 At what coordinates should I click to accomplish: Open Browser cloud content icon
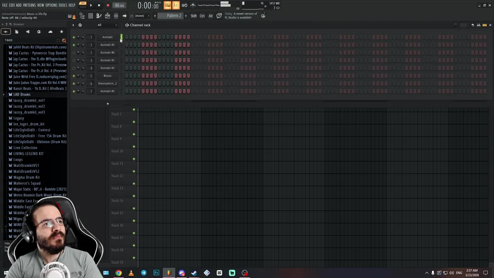50,32
